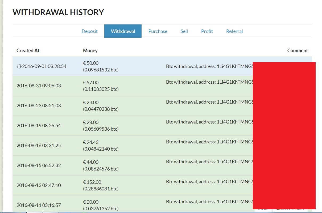The height and width of the screenshot is (213, 322).
Task: Select the date 2016-08-16 03:31:25
Action: coord(39,146)
